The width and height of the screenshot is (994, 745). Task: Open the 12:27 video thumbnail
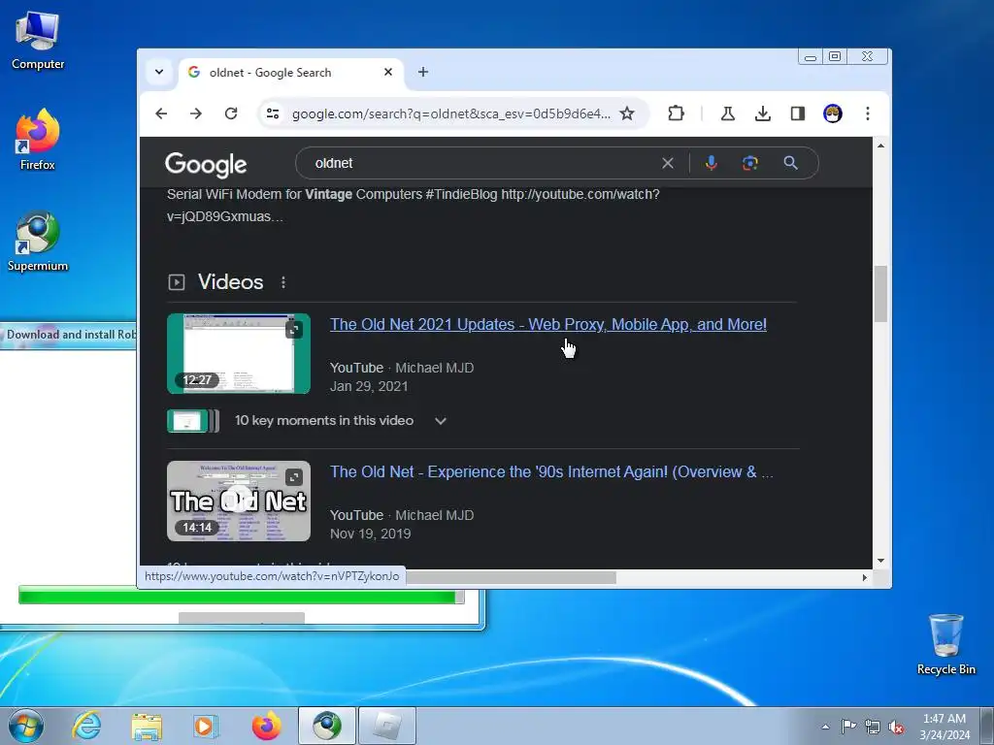[239, 353]
